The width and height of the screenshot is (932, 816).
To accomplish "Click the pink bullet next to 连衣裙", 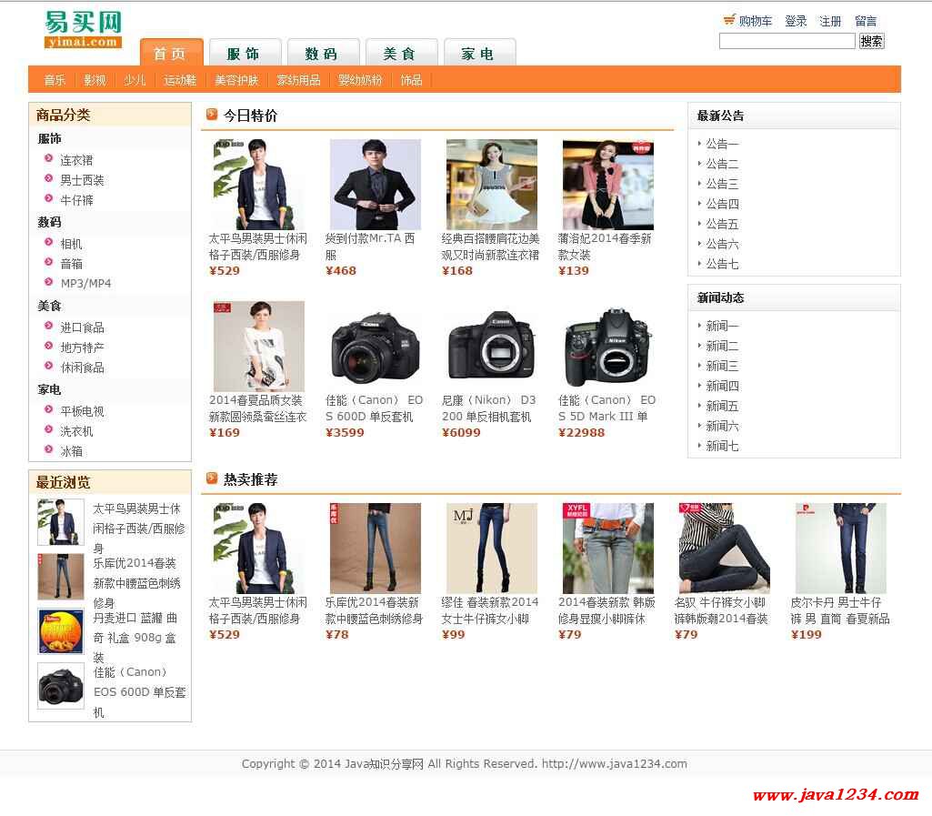I will pyautogui.click(x=49, y=159).
